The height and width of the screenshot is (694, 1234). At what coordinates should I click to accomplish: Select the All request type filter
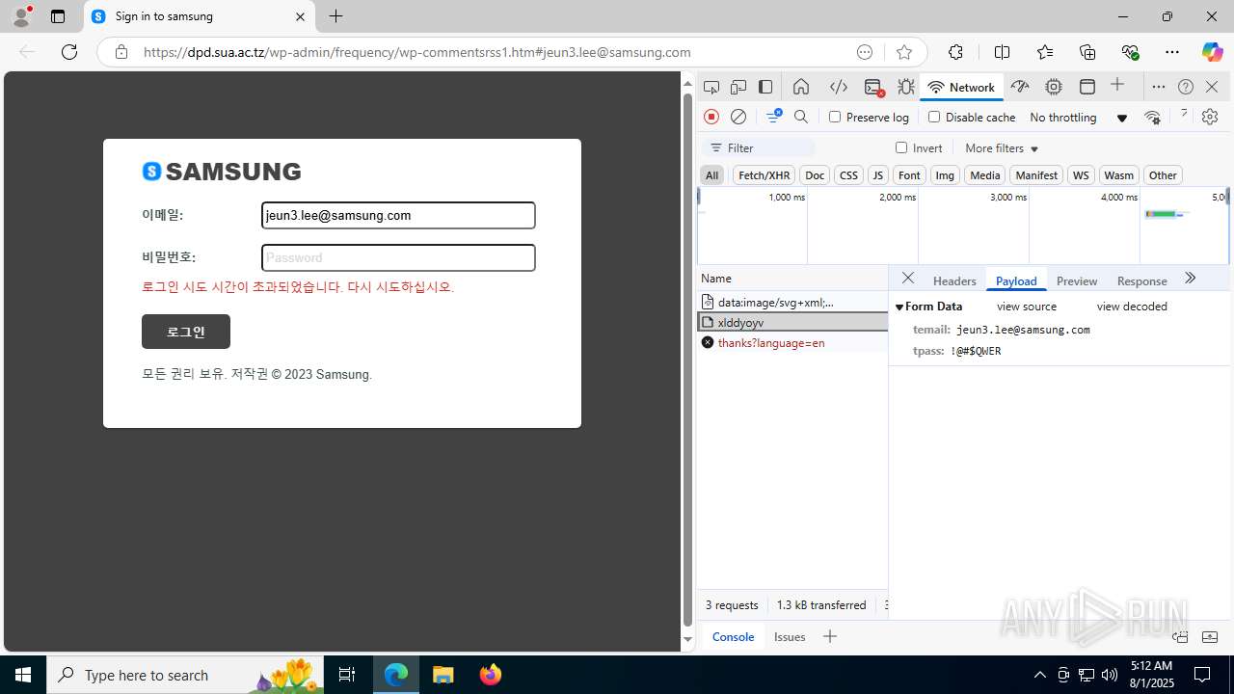point(711,174)
